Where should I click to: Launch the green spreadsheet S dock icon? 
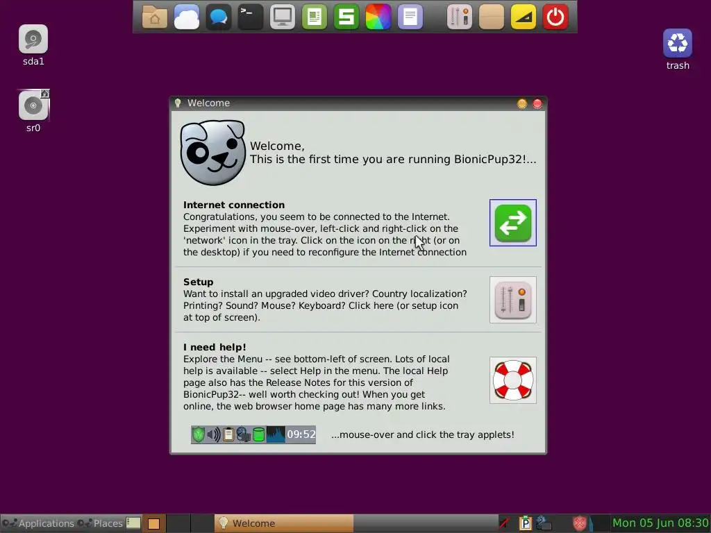(346, 17)
